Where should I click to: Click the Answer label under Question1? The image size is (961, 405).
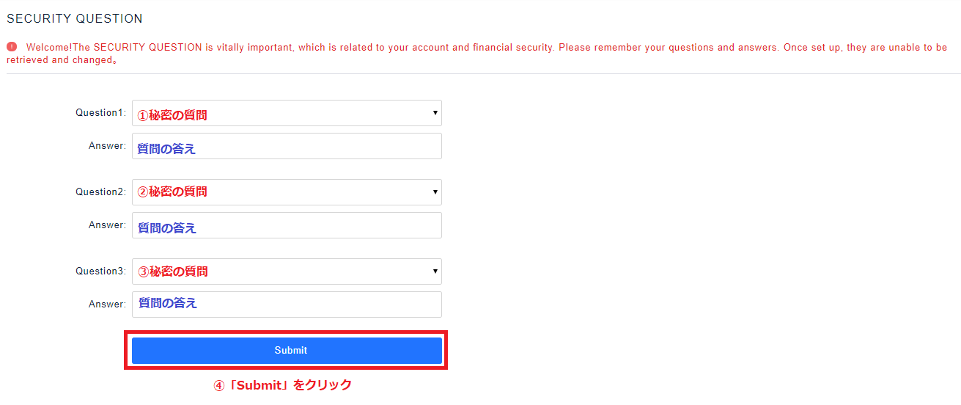click(x=107, y=146)
